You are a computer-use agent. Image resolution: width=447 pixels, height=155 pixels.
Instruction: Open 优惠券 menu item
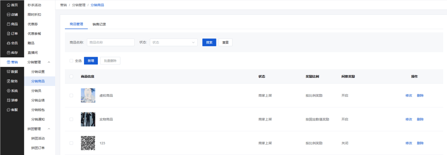(x=33, y=24)
